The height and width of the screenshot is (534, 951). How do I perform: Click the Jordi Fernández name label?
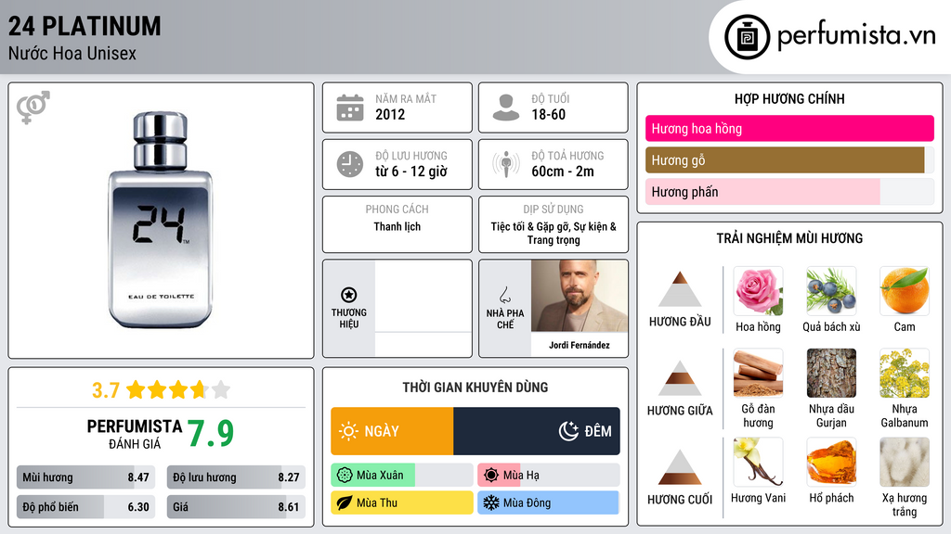(580, 345)
